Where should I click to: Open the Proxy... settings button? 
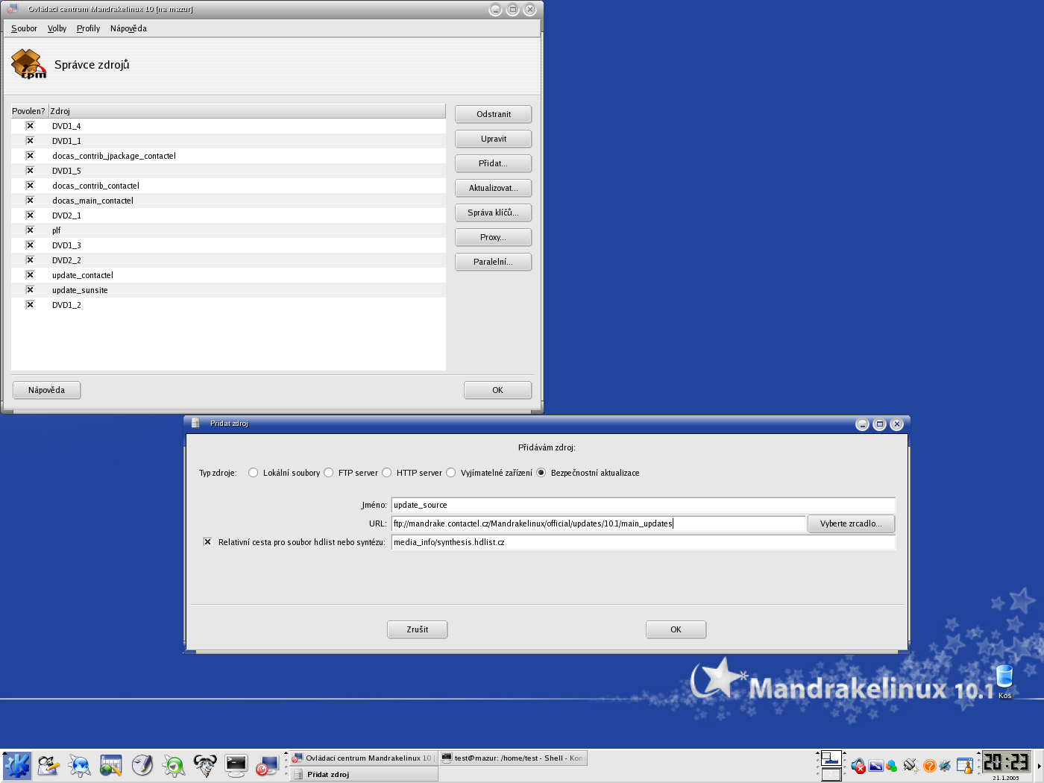click(x=494, y=237)
